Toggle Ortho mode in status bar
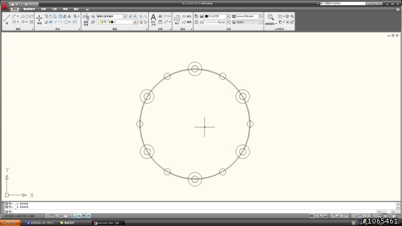Screen dimensions: 402x226 [x=57, y=216]
